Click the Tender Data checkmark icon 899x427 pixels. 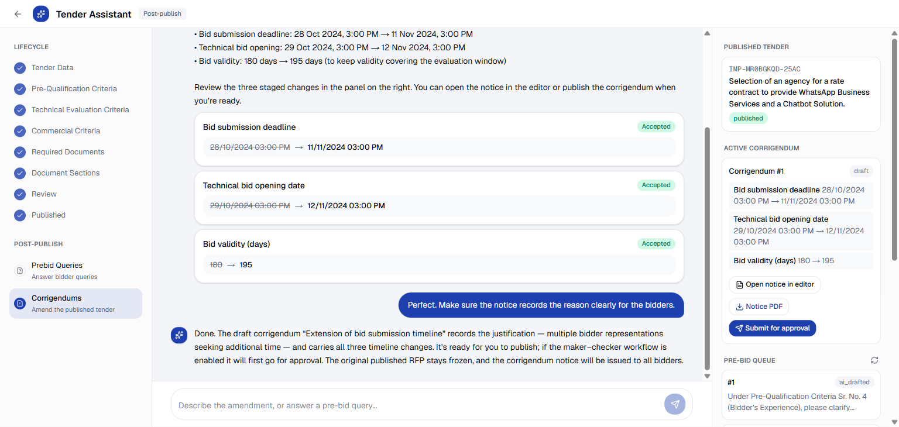pyautogui.click(x=20, y=68)
